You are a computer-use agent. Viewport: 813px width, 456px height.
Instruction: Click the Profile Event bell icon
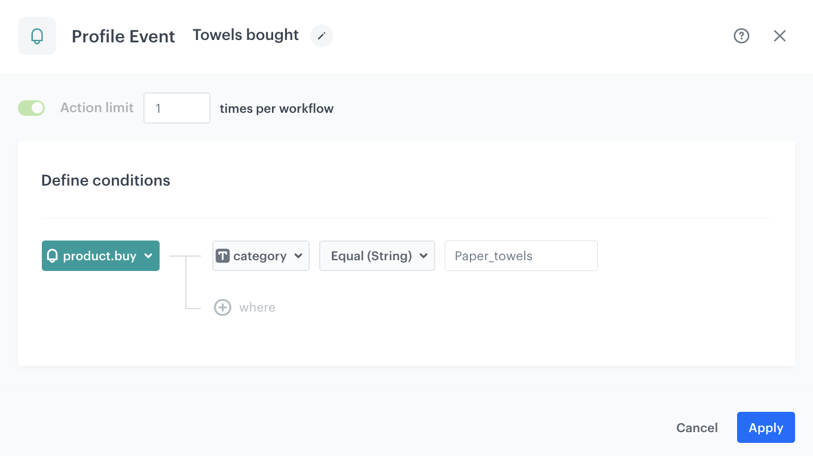(x=37, y=36)
